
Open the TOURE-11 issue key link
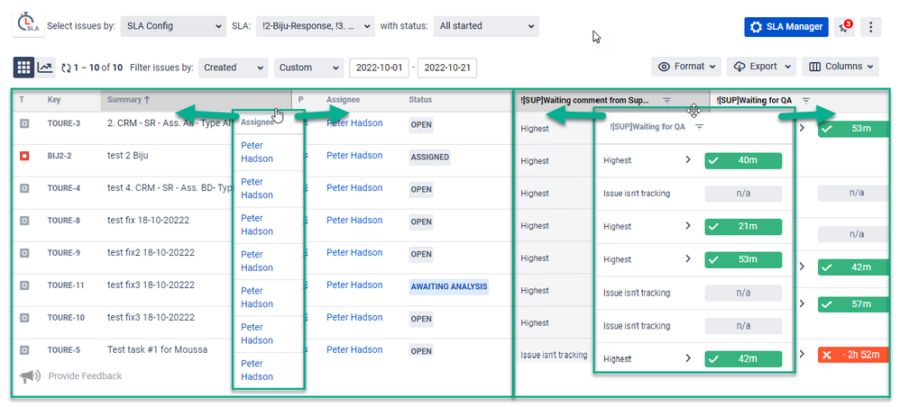coord(64,285)
